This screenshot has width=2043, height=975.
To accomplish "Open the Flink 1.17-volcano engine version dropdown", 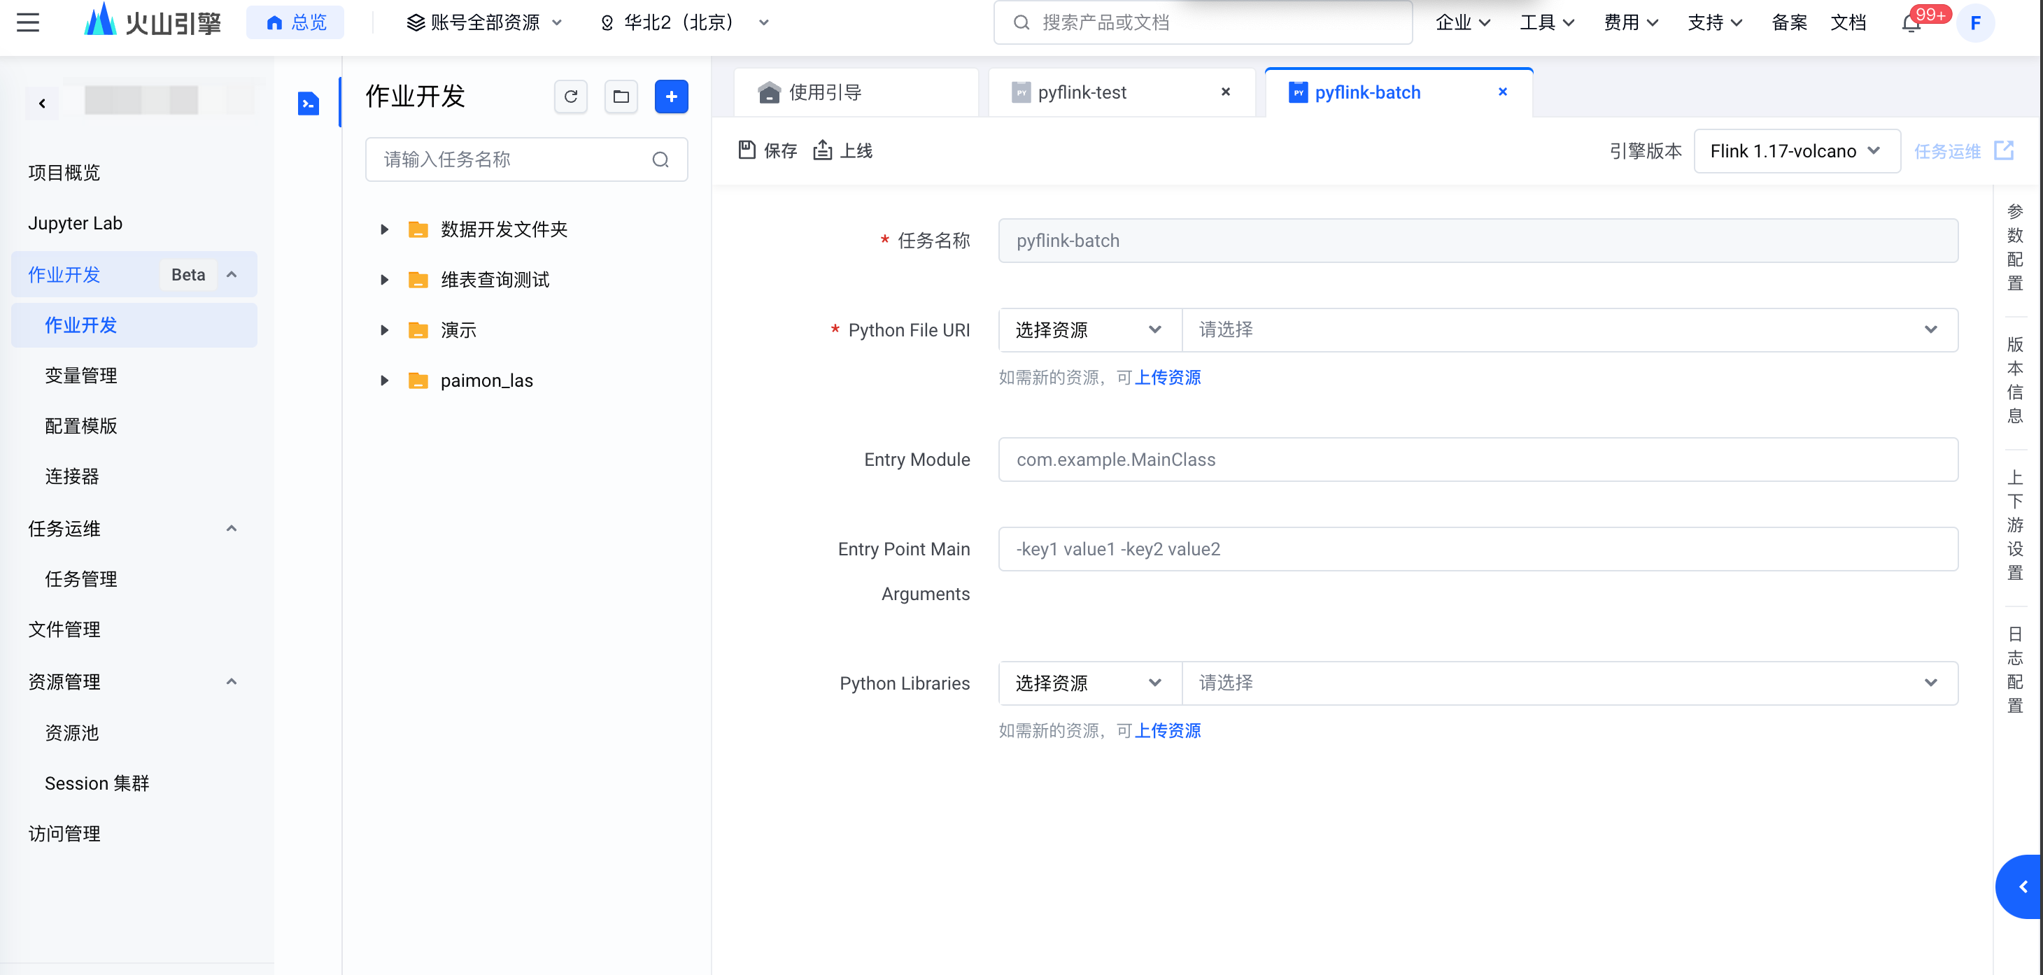I will coord(1797,150).
